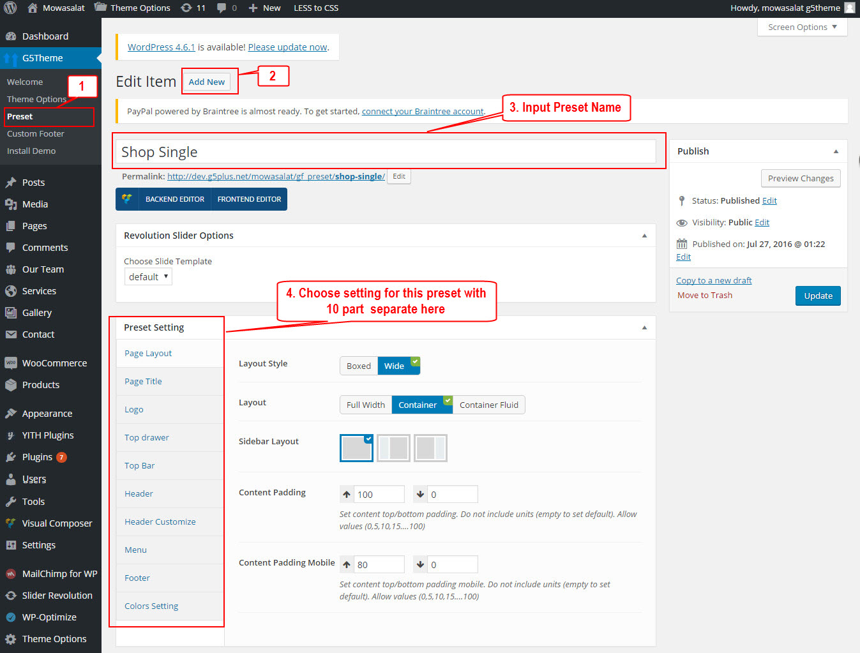This screenshot has height=653, width=860.
Task: Collapse Revolution Slider Options panel
Action: tap(644, 236)
